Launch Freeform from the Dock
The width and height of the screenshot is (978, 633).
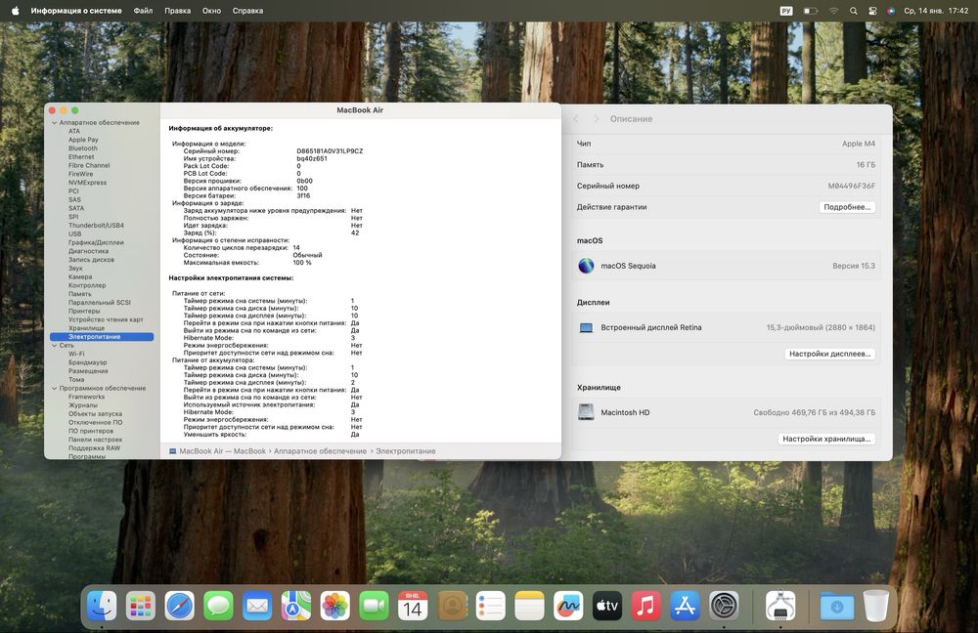click(568, 605)
